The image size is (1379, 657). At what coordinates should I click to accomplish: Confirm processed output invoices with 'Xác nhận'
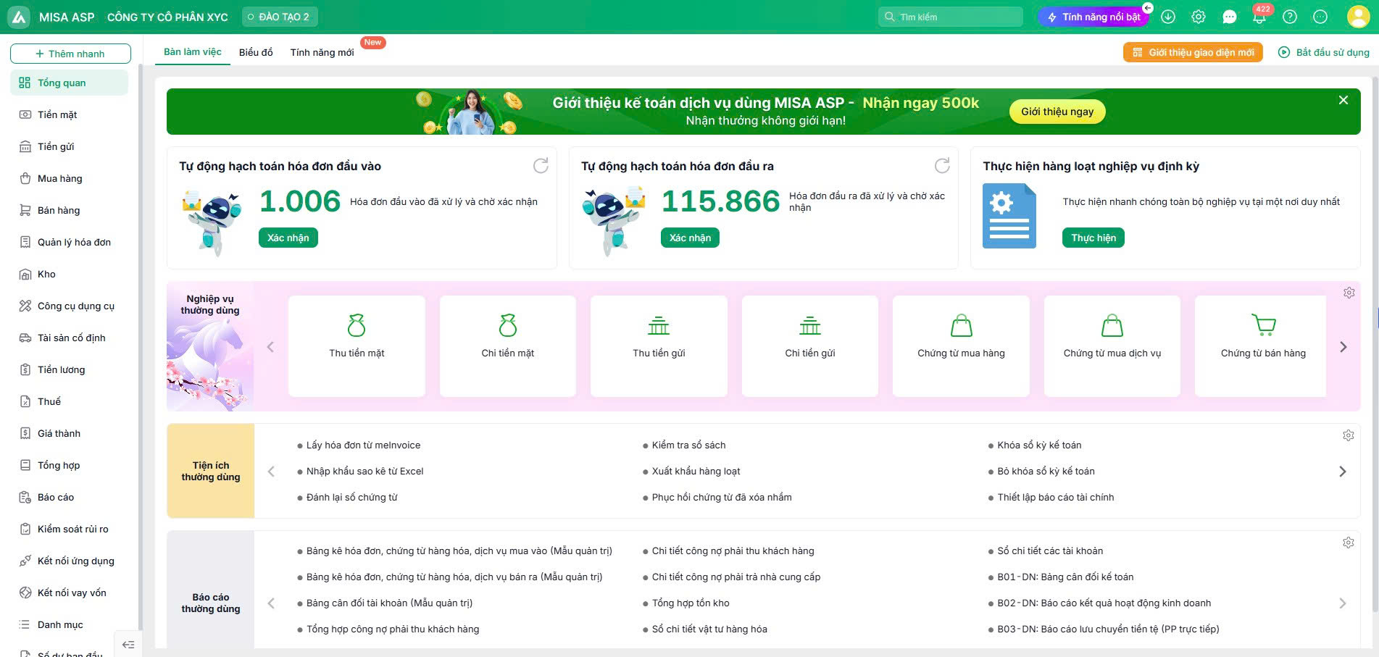point(690,238)
